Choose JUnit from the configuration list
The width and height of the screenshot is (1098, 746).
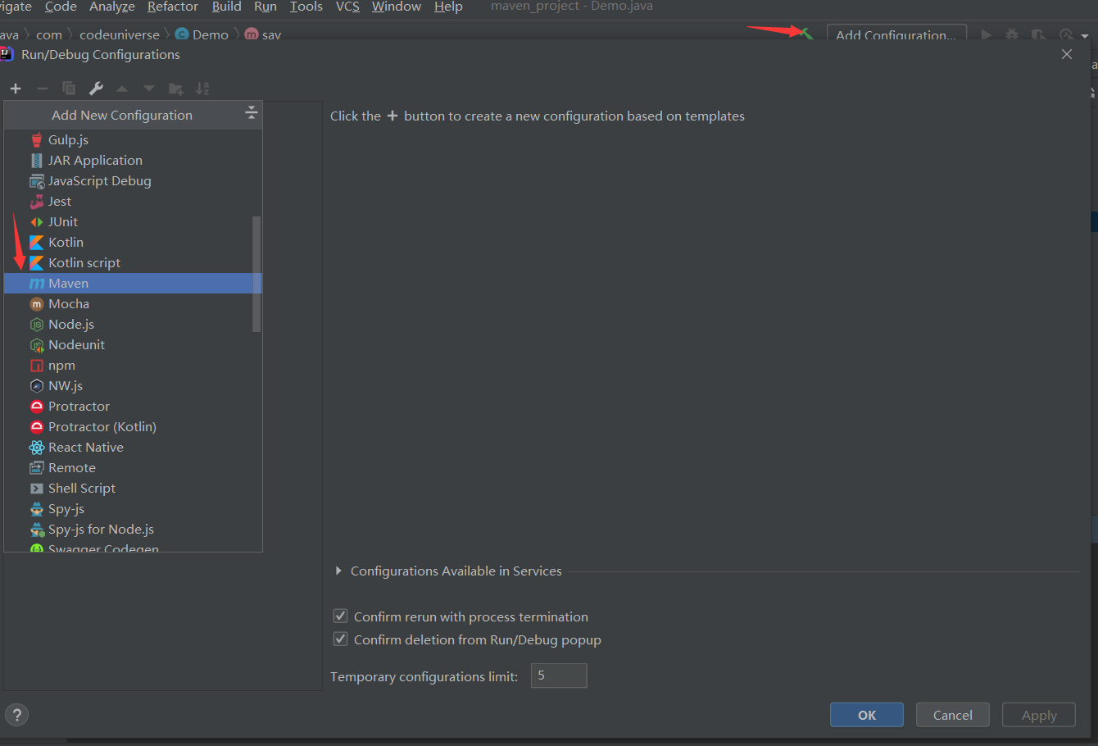[133, 221]
